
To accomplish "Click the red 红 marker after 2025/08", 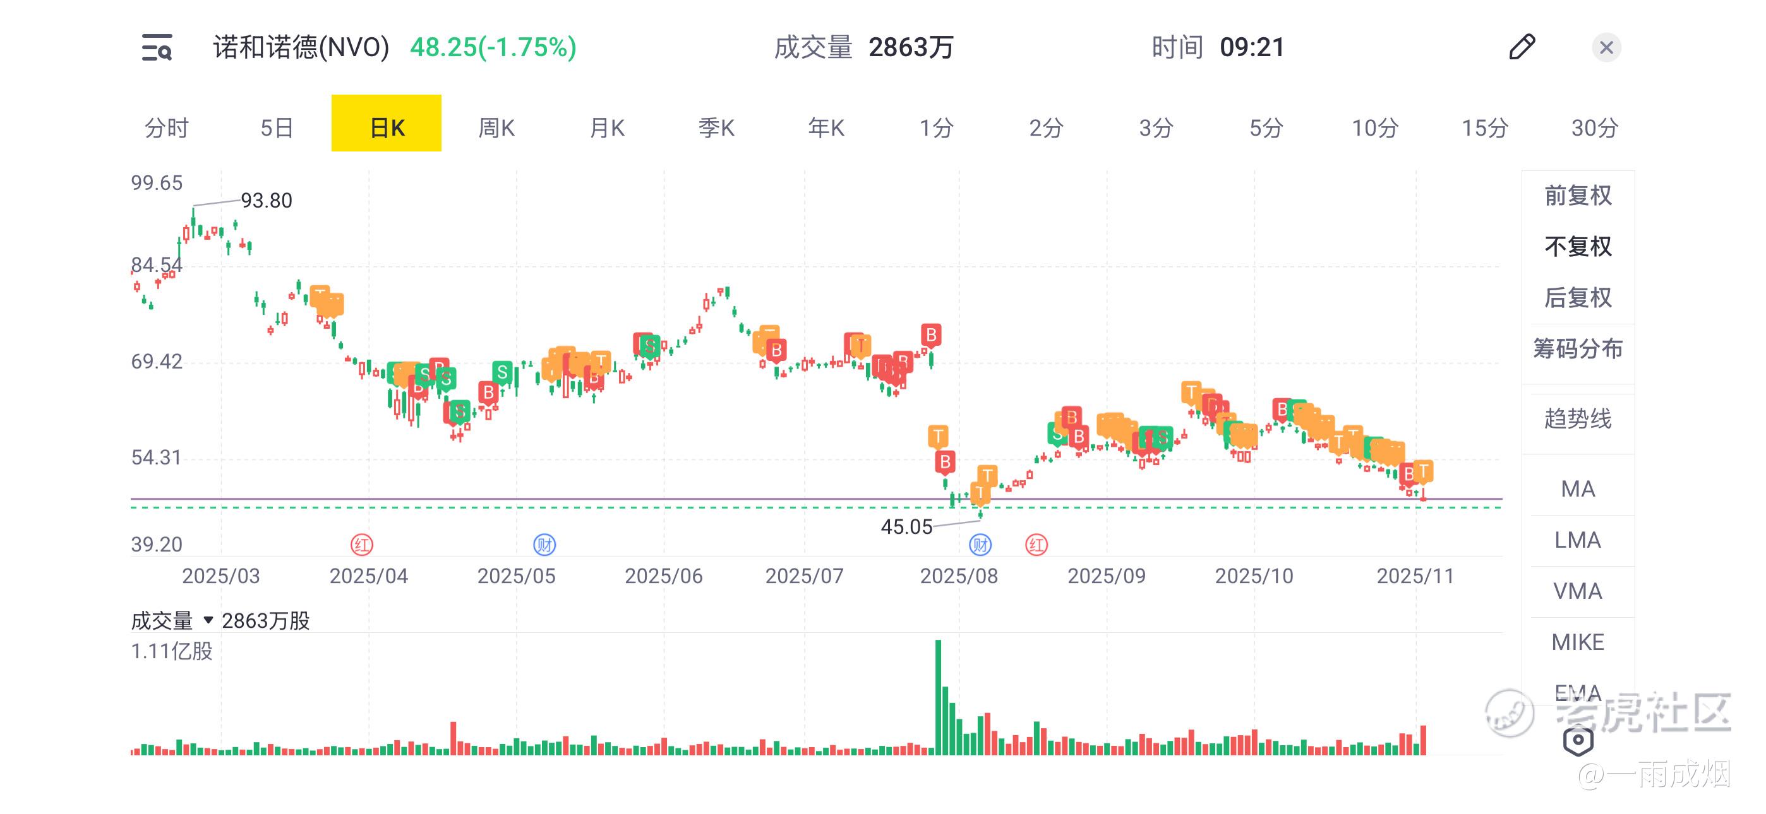I will 1036,545.
